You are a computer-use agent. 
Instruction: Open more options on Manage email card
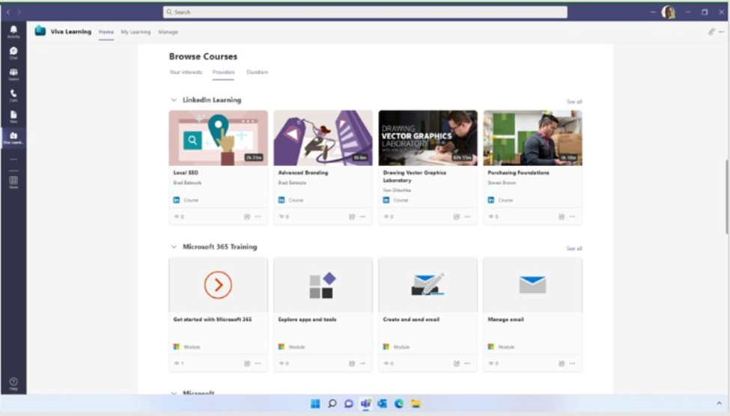572,364
